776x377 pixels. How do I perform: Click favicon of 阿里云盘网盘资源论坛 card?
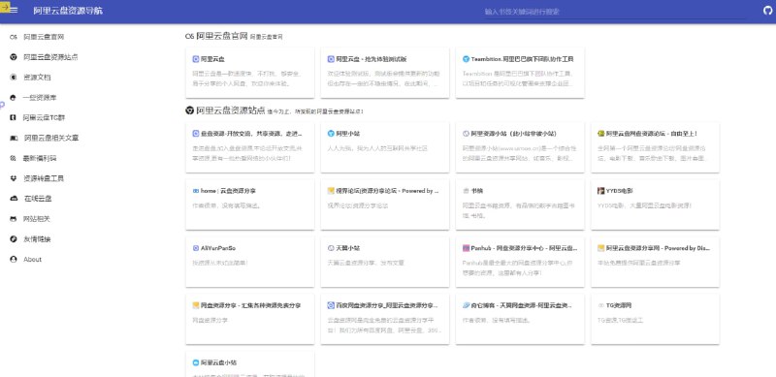(x=600, y=134)
